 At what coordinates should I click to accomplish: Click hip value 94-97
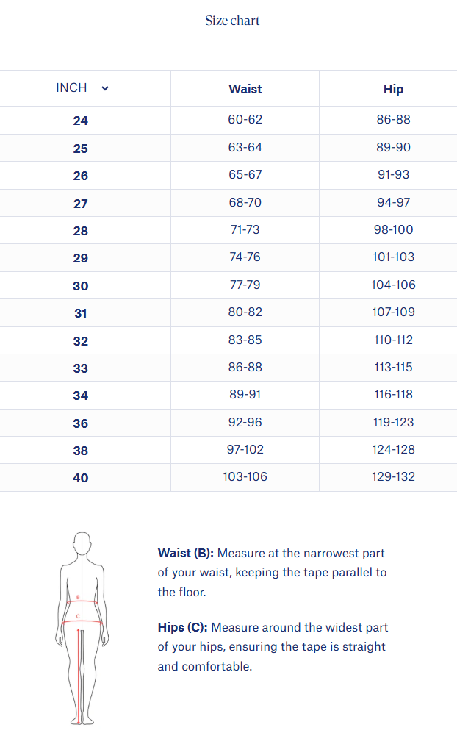(x=393, y=202)
